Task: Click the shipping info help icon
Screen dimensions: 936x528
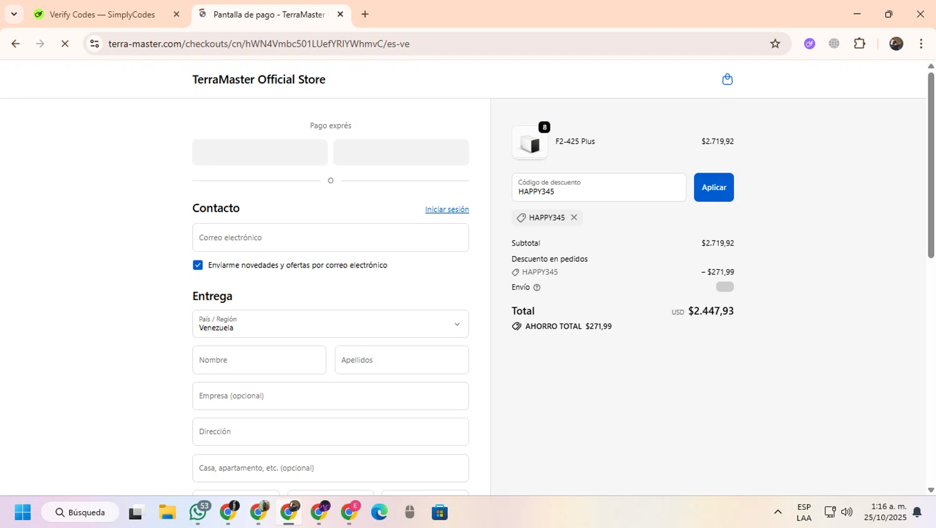Action: tap(537, 287)
